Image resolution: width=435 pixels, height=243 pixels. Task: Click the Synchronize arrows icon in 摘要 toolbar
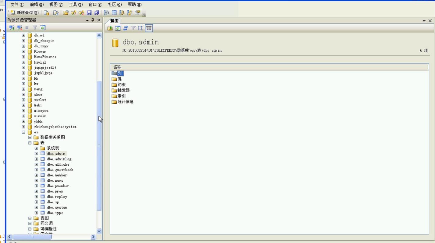pos(125,28)
